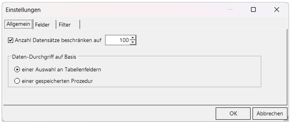The height and width of the screenshot is (124, 291).
Task: Select the Allgemein tab
Action: 19,24
